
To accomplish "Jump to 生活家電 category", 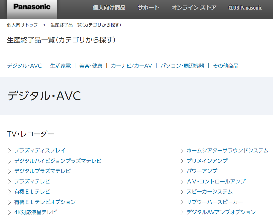I will (x=60, y=66).
